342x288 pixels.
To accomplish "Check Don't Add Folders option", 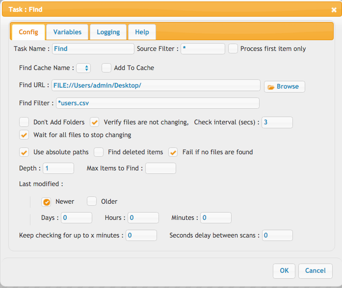I will click(24, 122).
